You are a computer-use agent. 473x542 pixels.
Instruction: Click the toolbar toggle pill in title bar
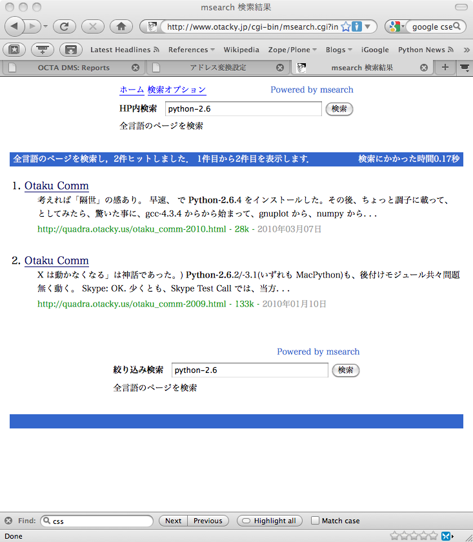(461, 7)
